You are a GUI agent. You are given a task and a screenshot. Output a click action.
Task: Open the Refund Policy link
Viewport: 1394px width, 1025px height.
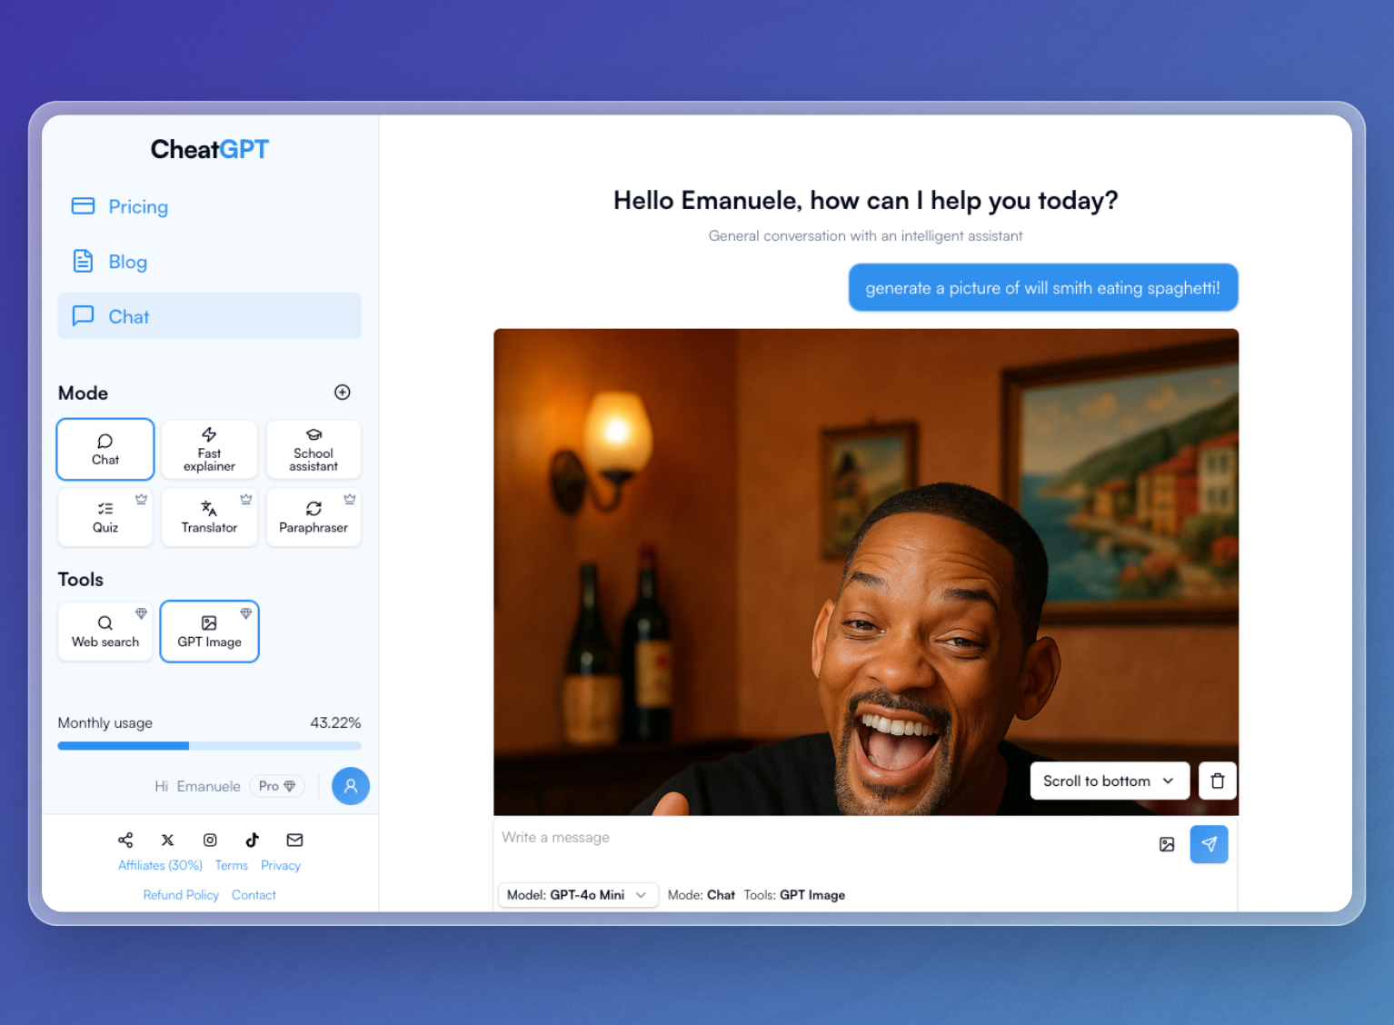[x=181, y=895]
